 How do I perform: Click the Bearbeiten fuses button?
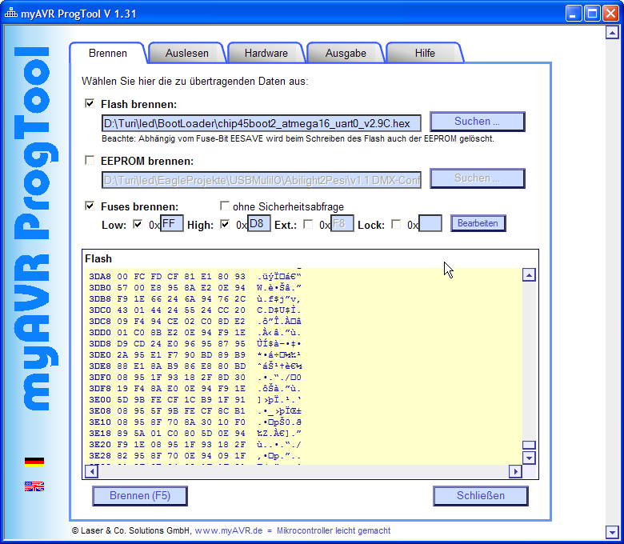(478, 223)
